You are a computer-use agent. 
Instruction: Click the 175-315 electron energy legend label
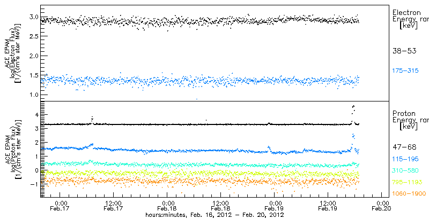coord(405,71)
